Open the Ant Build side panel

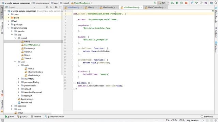(x=216, y=32)
